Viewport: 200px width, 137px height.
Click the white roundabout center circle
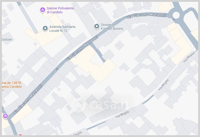point(176,15)
